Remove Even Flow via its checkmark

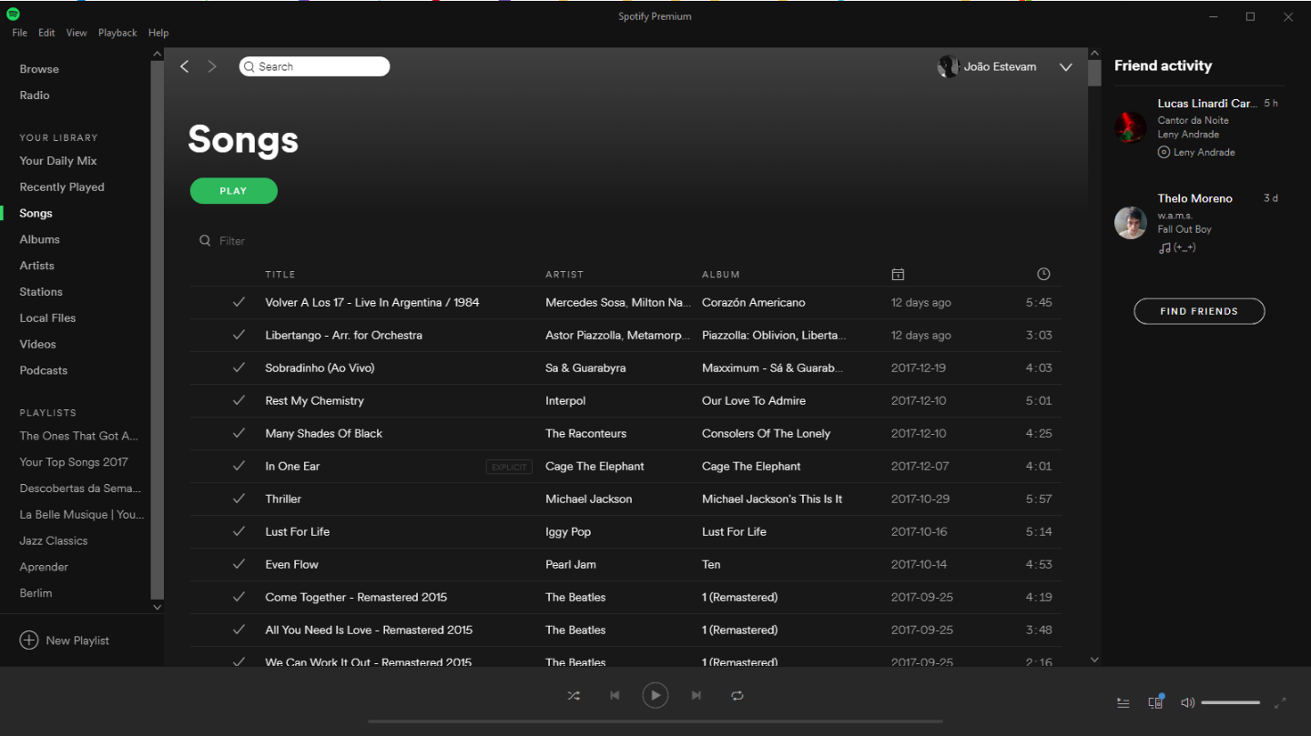(239, 564)
